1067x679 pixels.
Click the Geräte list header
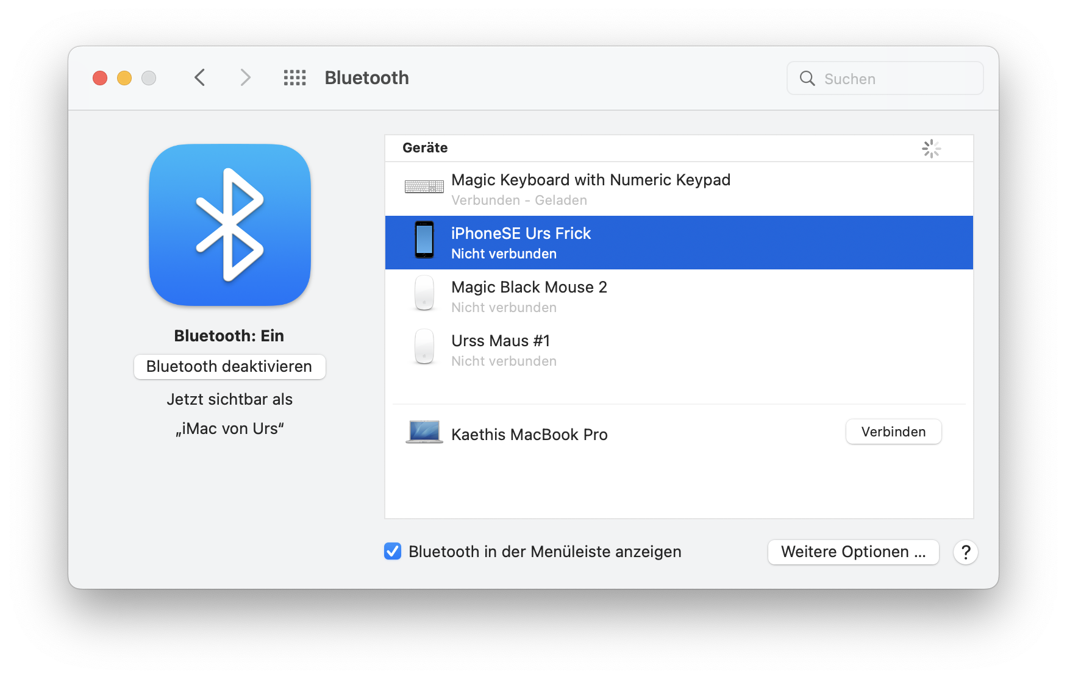(425, 148)
